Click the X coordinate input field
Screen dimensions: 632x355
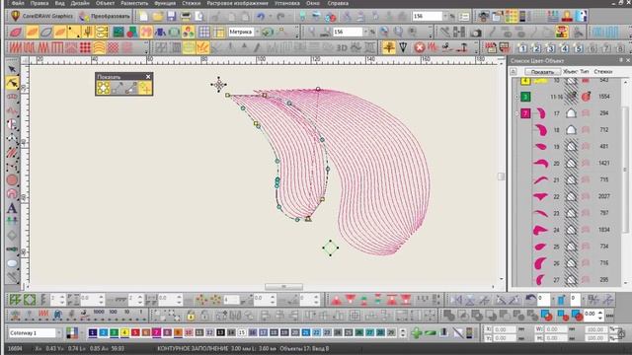coord(506,329)
